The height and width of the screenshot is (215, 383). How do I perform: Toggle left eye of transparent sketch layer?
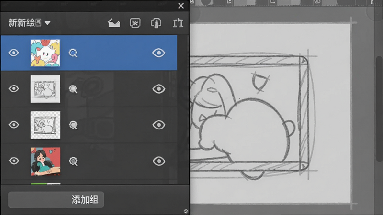[x=14, y=125]
